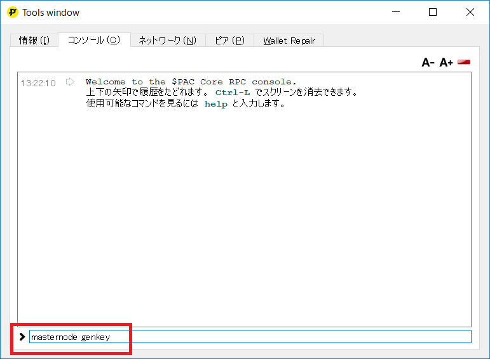Close the Tools window
490x359 pixels.
(x=470, y=12)
